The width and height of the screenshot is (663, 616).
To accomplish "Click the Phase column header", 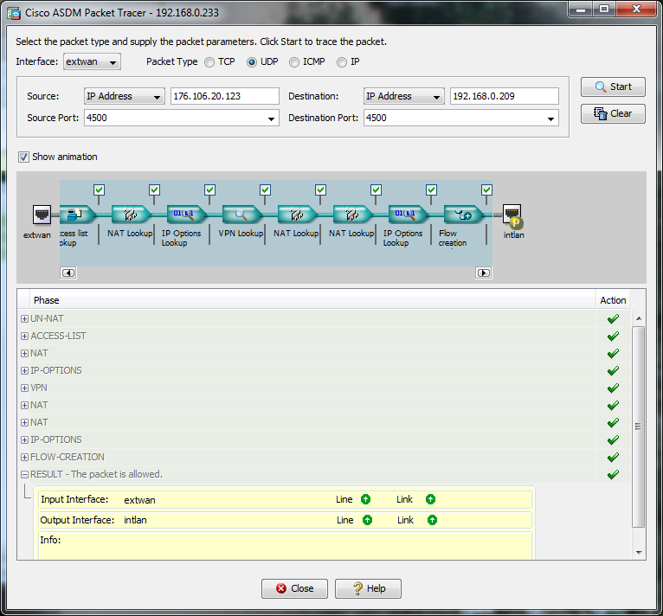I will pos(312,300).
